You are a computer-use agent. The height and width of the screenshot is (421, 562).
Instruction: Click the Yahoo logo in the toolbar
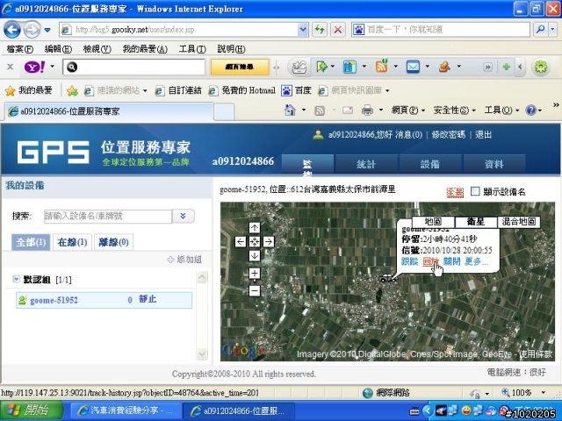click(34, 67)
